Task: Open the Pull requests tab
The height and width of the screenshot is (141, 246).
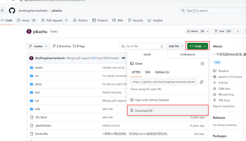Action: tap(55, 20)
